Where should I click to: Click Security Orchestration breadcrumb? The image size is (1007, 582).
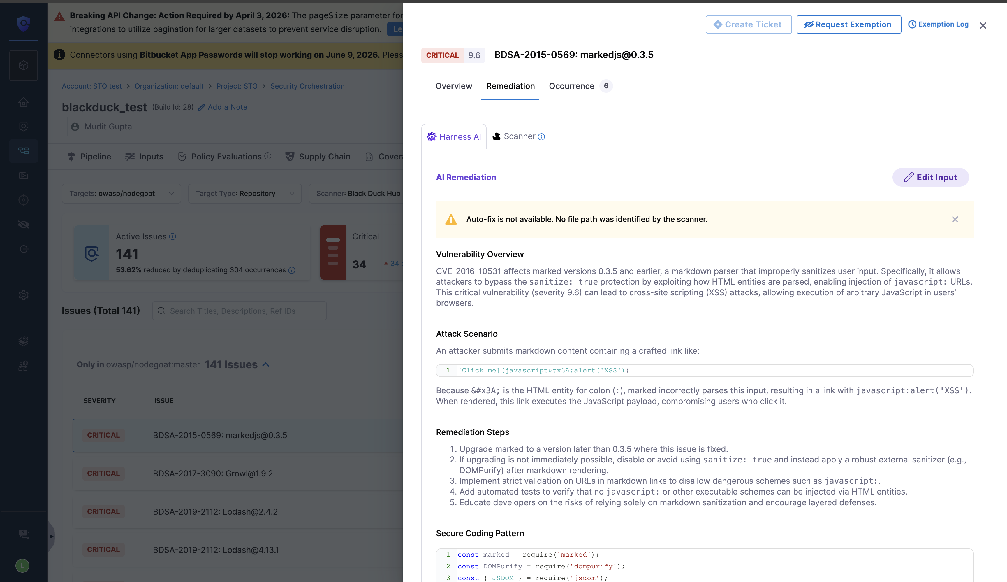[x=308, y=86]
